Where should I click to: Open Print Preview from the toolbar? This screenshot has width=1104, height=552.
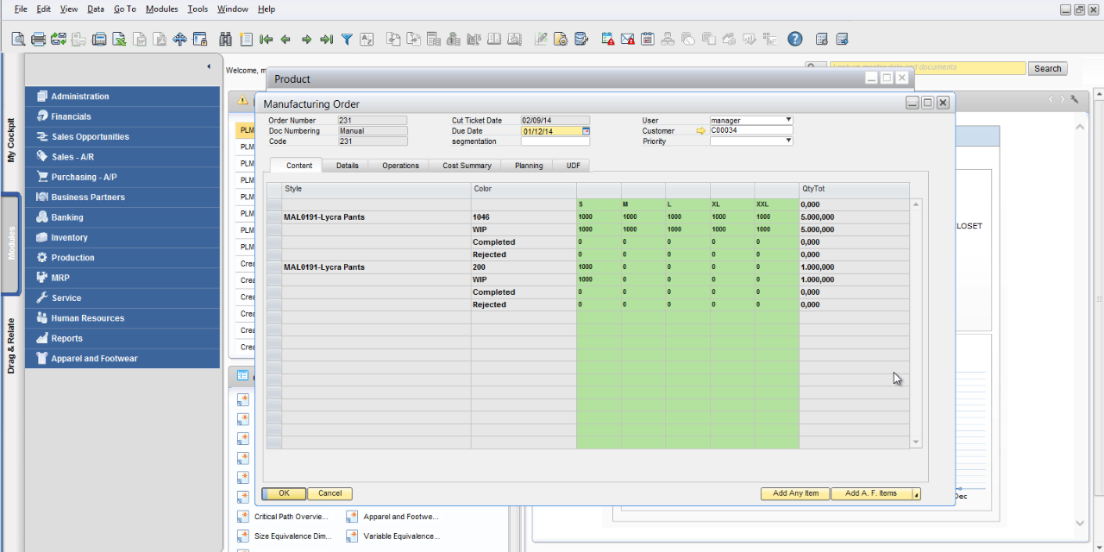18,39
